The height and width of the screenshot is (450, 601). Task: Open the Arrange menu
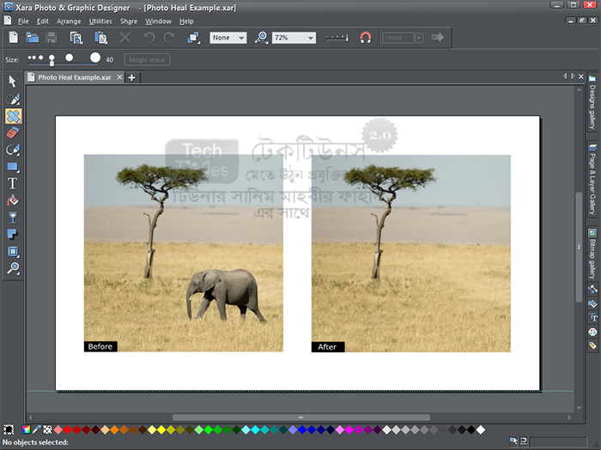point(68,21)
